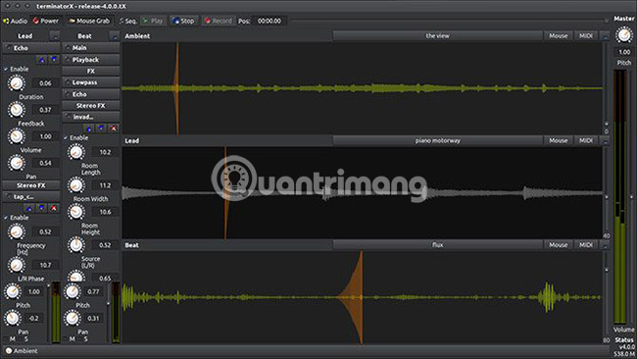This screenshot has height=359, width=637.
Task: Mute Lead with M checkbox
Action: 6,338
